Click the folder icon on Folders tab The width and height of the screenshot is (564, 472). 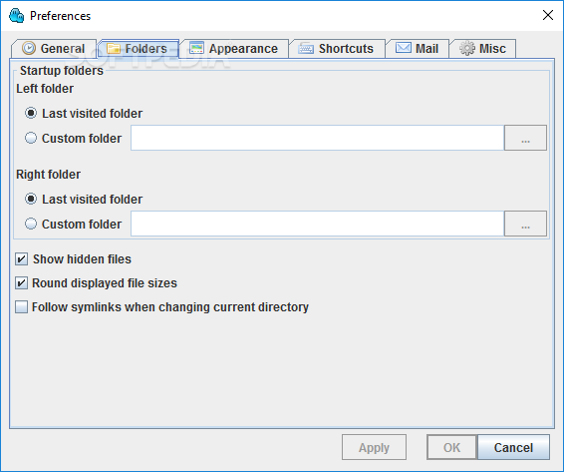pos(114,48)
